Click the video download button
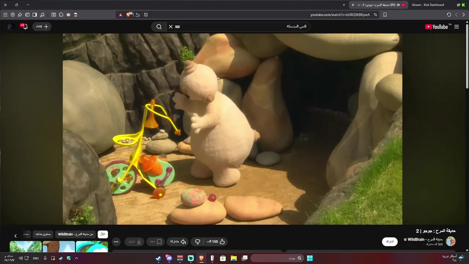This screenshot has width=469, height=264. [x=134, y=242]
